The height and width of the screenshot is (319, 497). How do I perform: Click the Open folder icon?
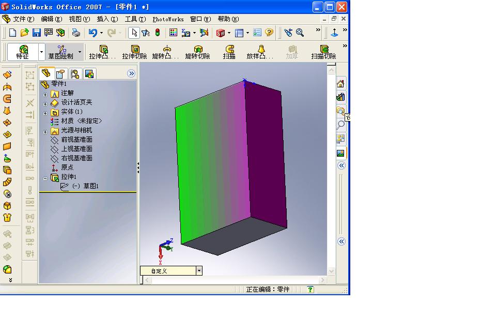point(24,33)
